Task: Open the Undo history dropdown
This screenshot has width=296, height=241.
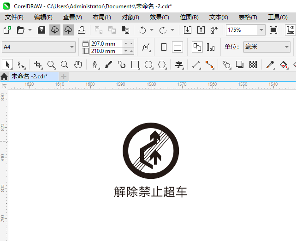Action: tap(152, 30)
